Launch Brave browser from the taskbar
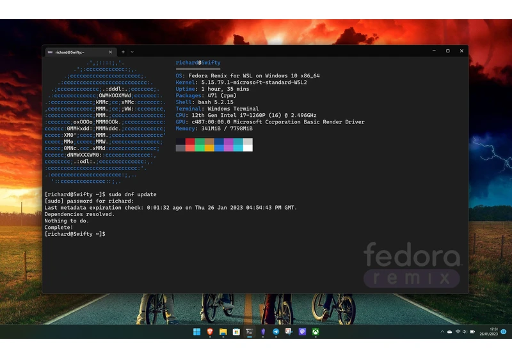Viewport: 512px width, 358px height. tap(210, 332)
